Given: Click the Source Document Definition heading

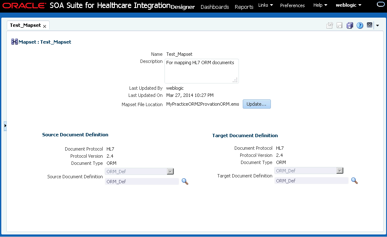Looking at the screenshot, I should pos(75,135).
